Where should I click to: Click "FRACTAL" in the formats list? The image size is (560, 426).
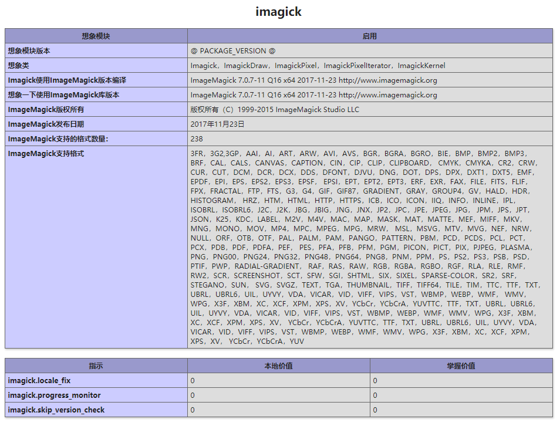tap(225, 191)
